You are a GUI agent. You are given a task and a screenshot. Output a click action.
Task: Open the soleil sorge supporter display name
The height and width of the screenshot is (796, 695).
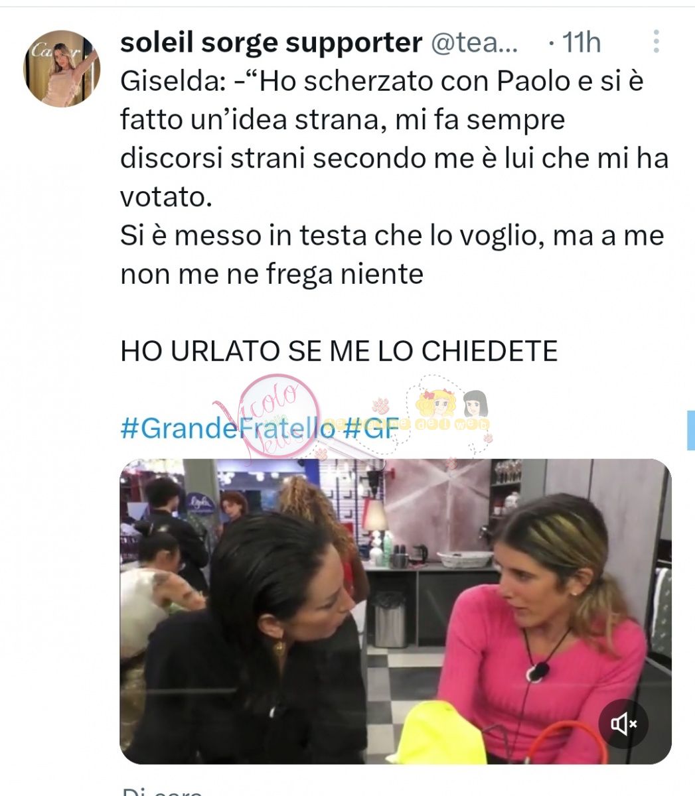(x=271, y=42)
